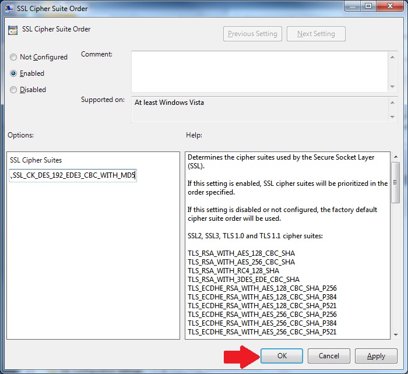Click the Supported on scroll up arrow
Screen dimensions: 408x374
(392, 101)
